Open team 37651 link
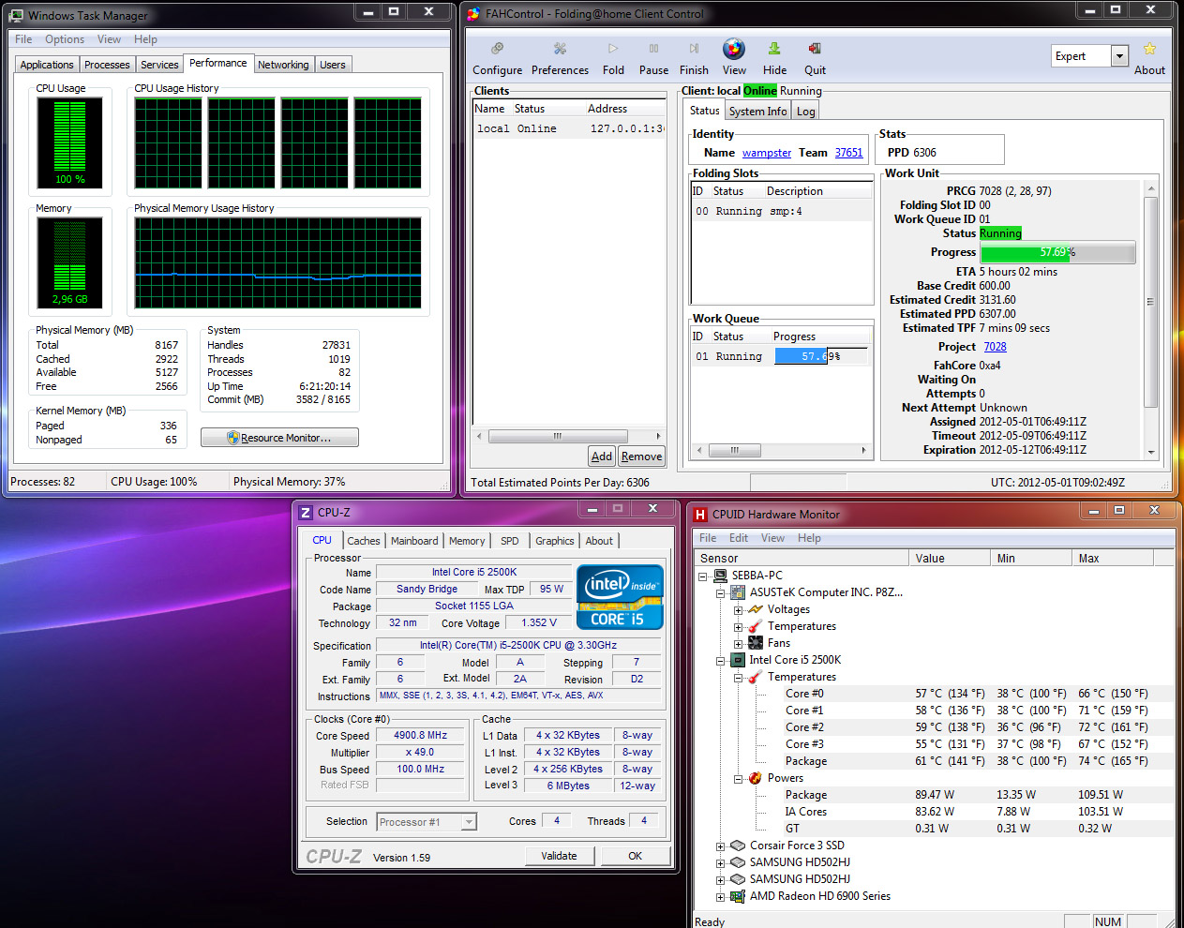Image resolution: width=1184 pixels, height=928 pixels. [849, 153]
